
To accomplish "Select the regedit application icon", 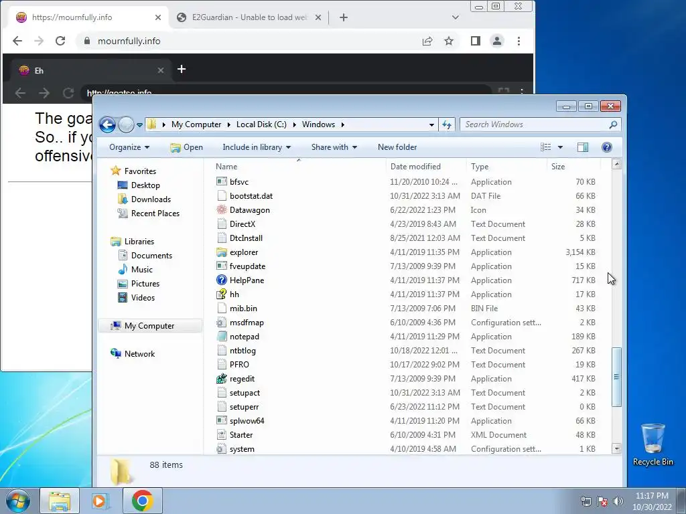I will [222, 379].
